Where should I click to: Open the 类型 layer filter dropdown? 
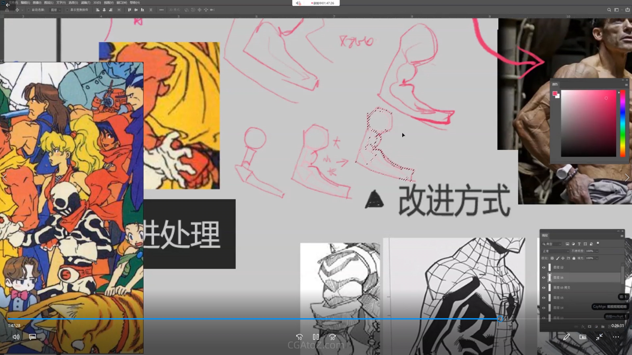point(552,244)
